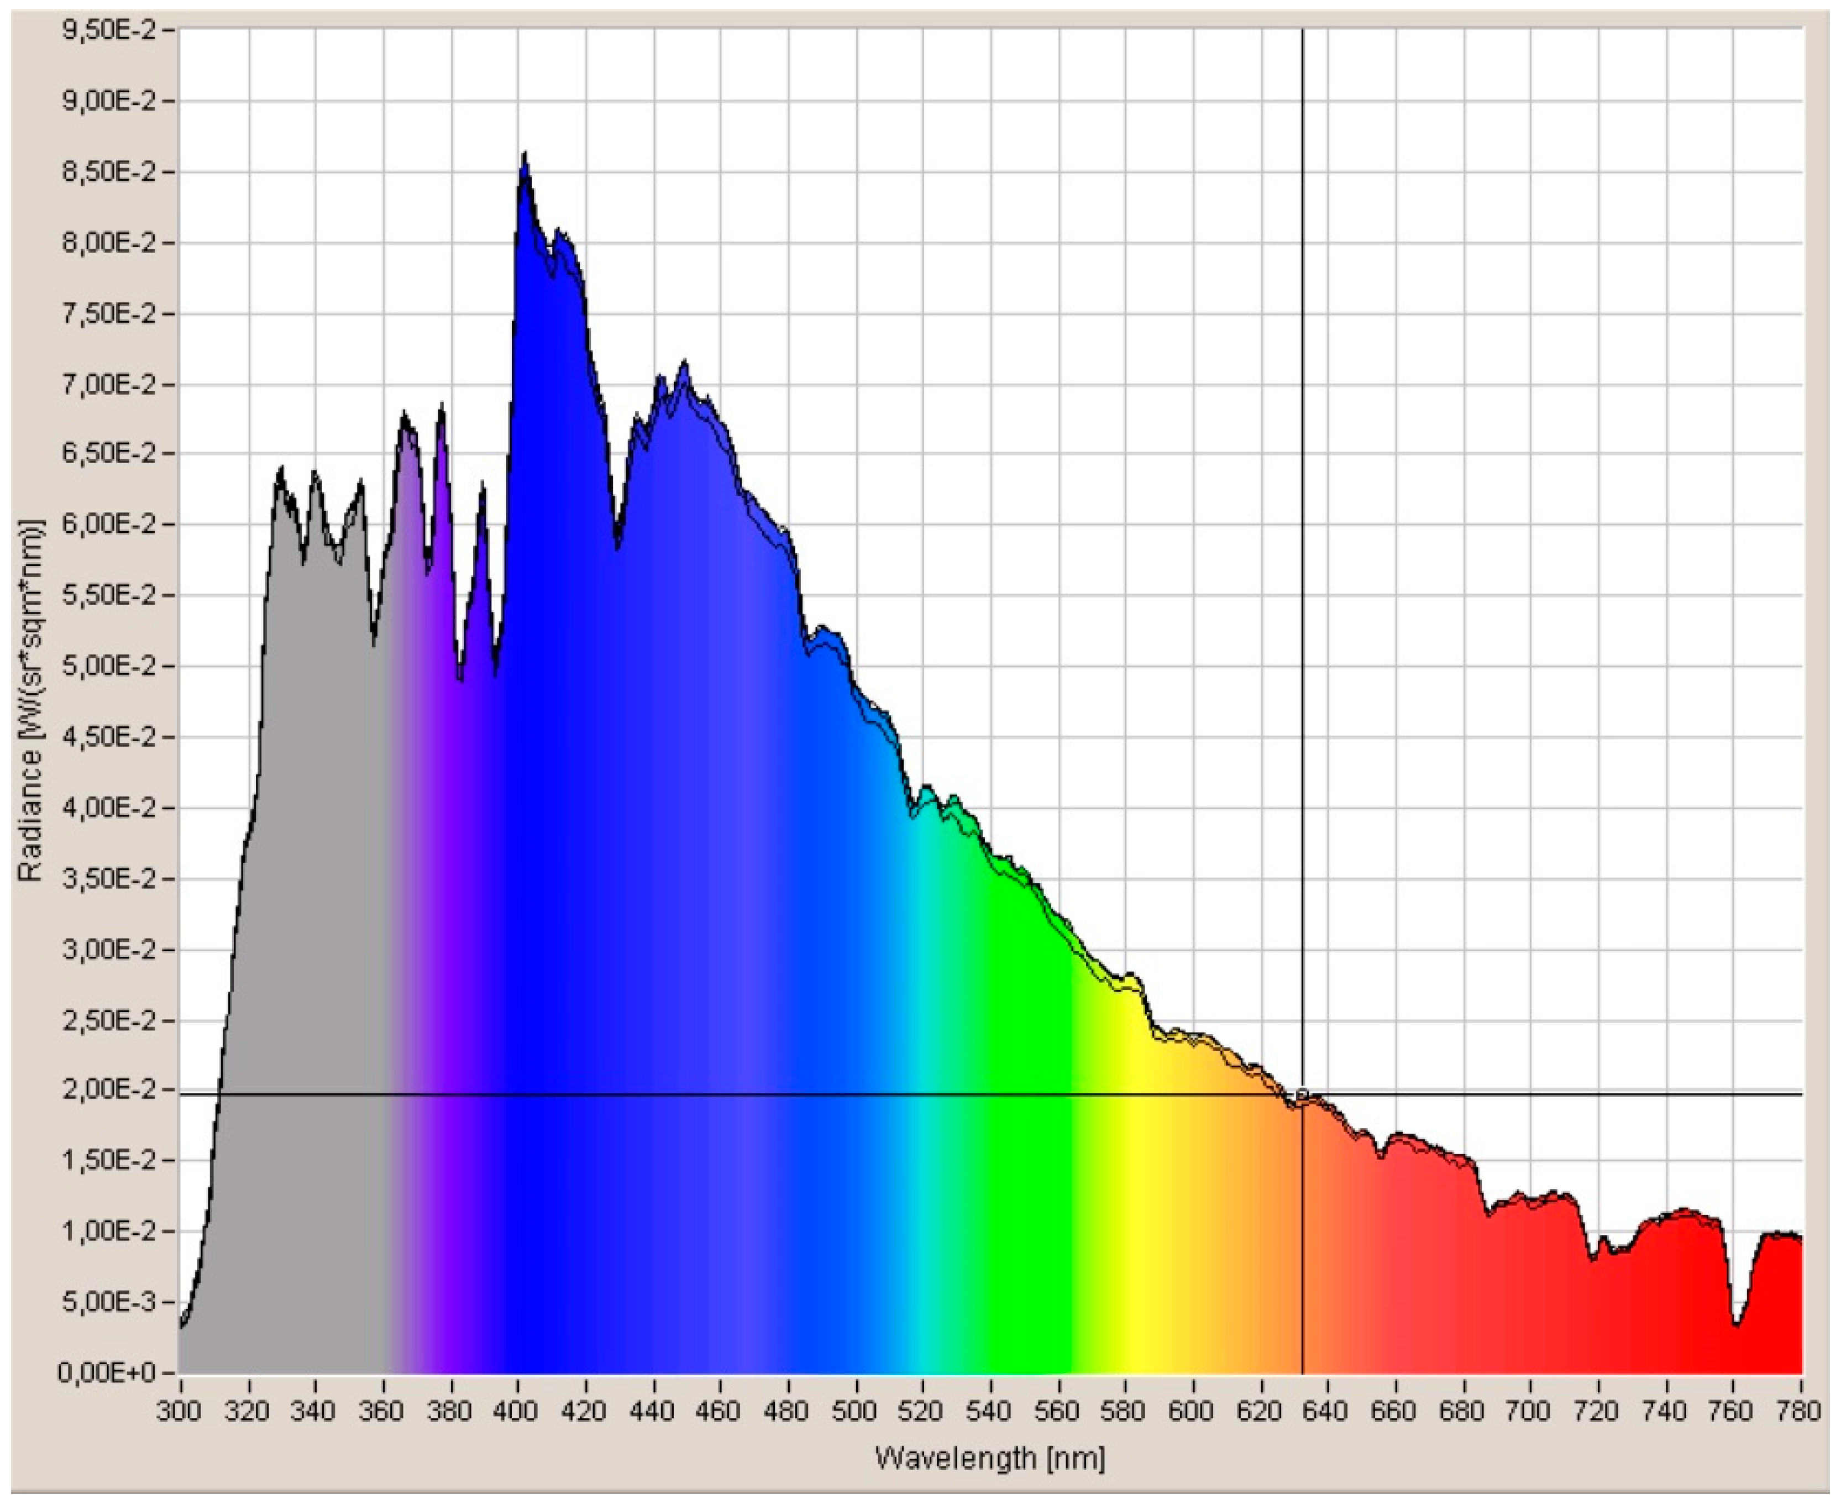Image resolution: width=1841 pixels, height=1504 pixels.
Task: Click the crosshair cursor intersection marker
Action: point(1302,1094)
